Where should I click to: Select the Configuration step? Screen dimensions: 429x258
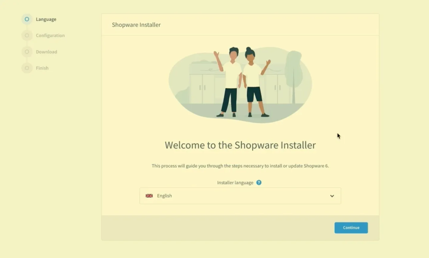50,35
